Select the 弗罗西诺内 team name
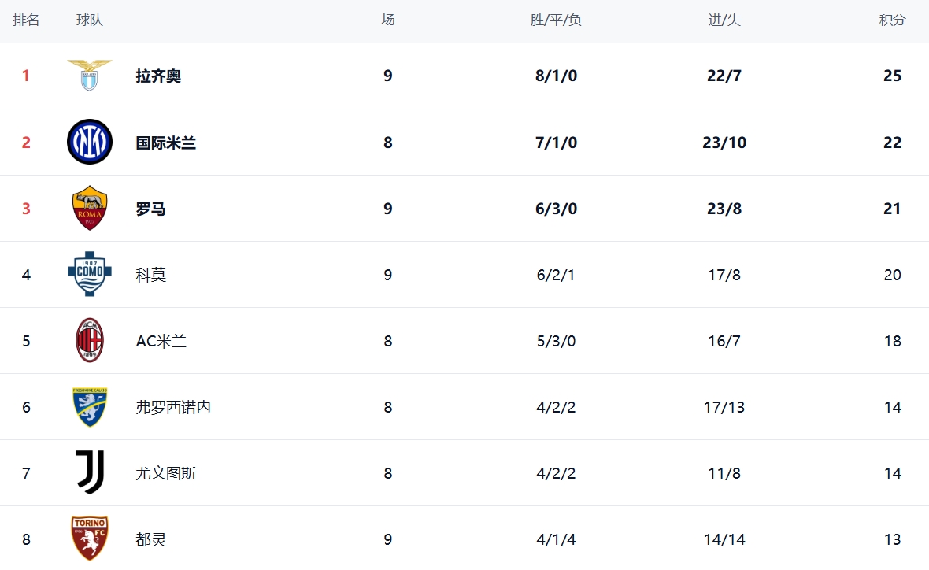The image size is (929, 570). point(173,408)
